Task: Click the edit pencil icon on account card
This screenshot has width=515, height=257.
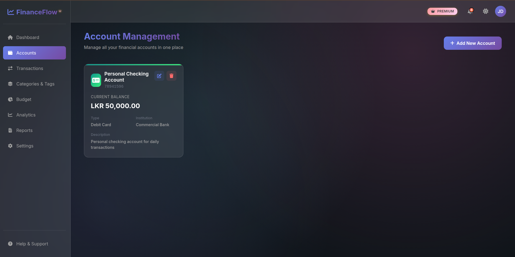Action: tap(159, 76)
